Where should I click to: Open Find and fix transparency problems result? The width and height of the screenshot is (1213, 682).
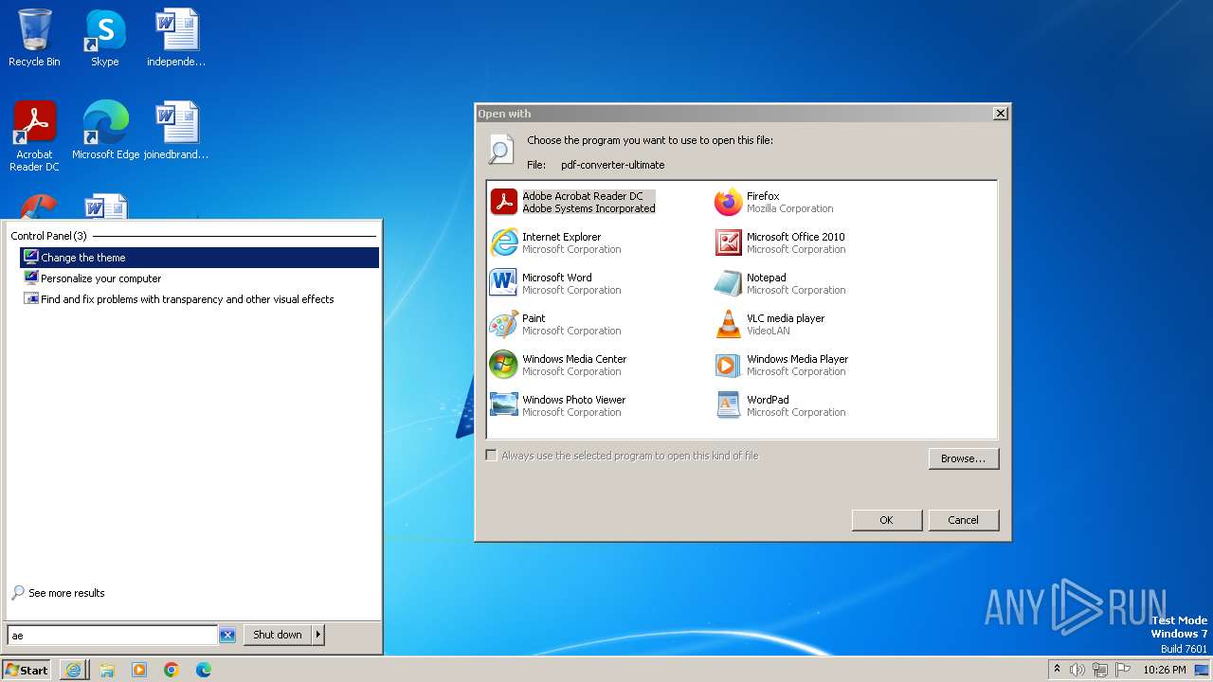coord(199,299)
